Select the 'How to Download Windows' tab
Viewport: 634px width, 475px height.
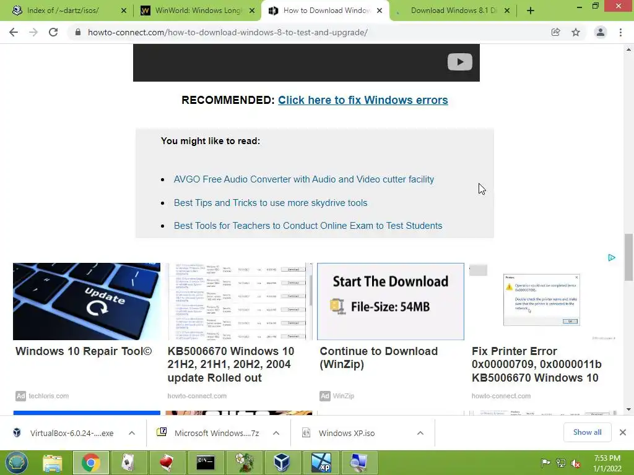326,11
